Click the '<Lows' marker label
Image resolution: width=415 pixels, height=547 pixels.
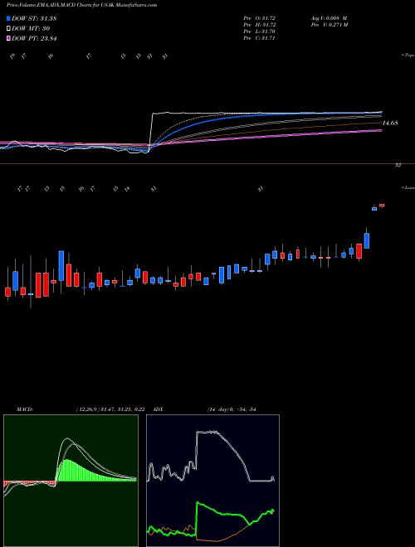point(408,187)
